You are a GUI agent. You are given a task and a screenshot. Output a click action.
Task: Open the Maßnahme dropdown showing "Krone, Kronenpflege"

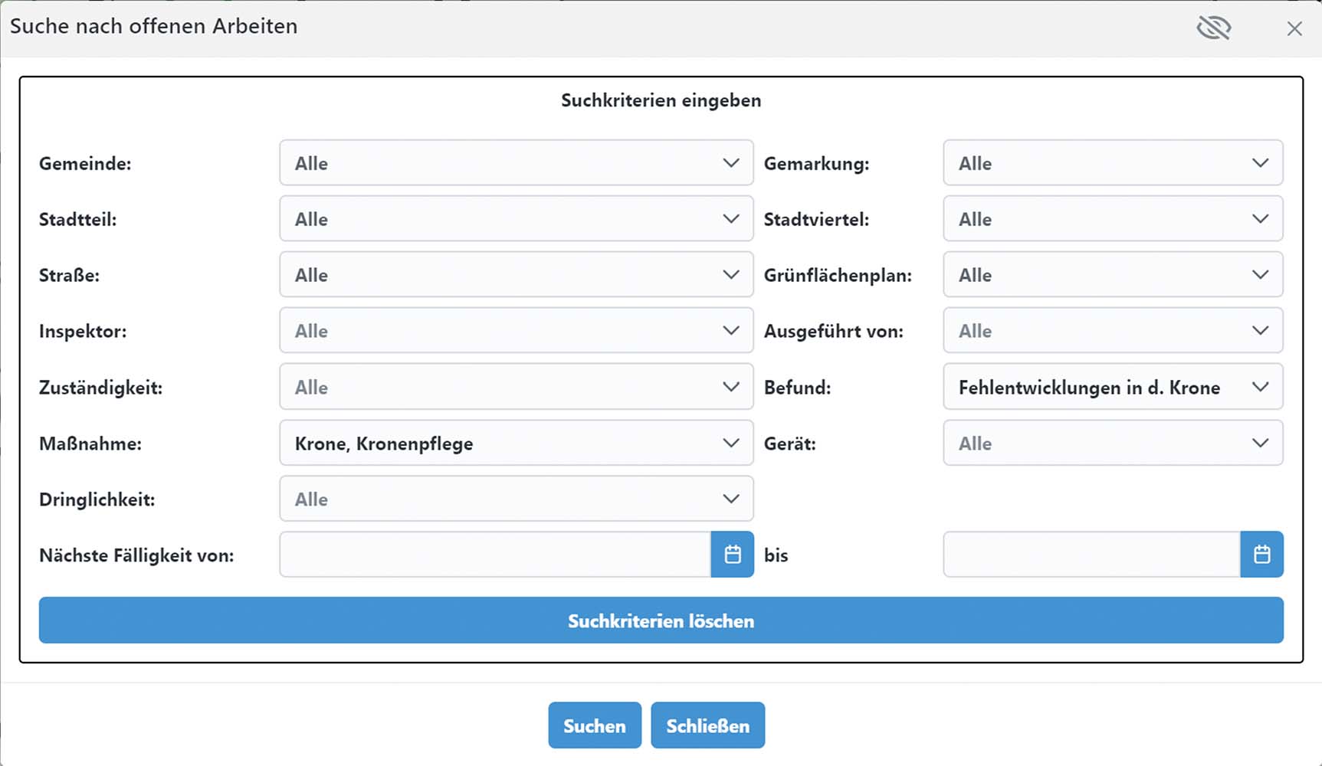[517, 443]
